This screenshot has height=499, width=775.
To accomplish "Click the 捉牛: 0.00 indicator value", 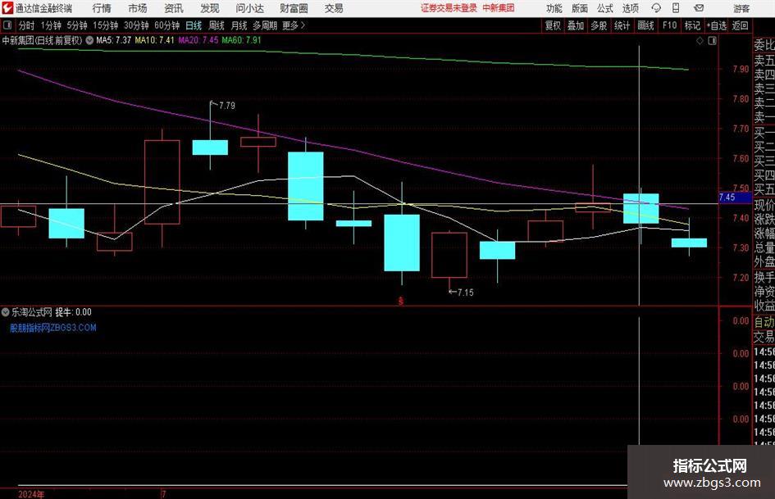I will click(73, 312).
